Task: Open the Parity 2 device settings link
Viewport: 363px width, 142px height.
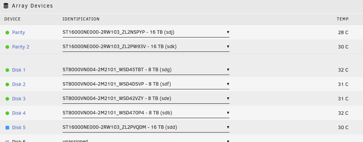Action: [20, 47]
